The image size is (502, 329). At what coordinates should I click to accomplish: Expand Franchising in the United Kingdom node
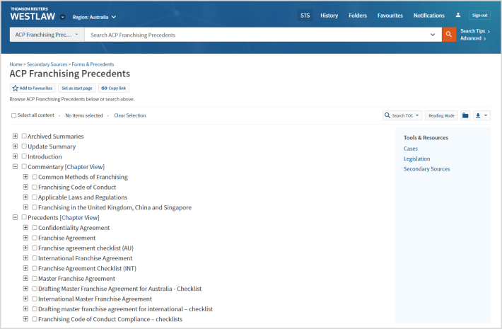(x=25, y=207)
